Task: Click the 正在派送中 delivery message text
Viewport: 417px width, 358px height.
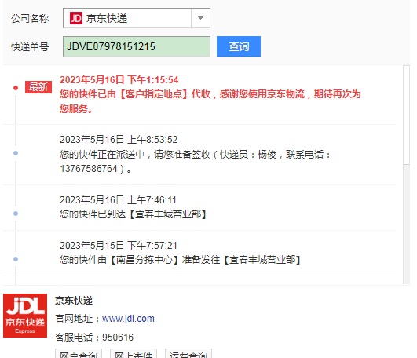Action: 195,161
